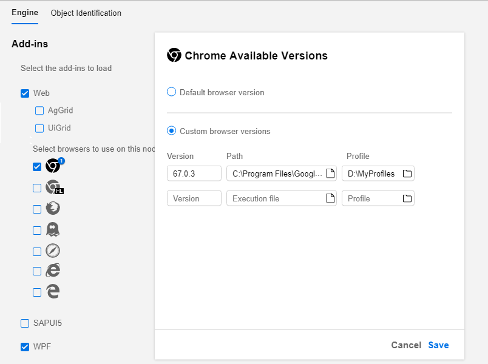
Task: Click the Internet Explorer browser icon
Action: pos(53,271)
